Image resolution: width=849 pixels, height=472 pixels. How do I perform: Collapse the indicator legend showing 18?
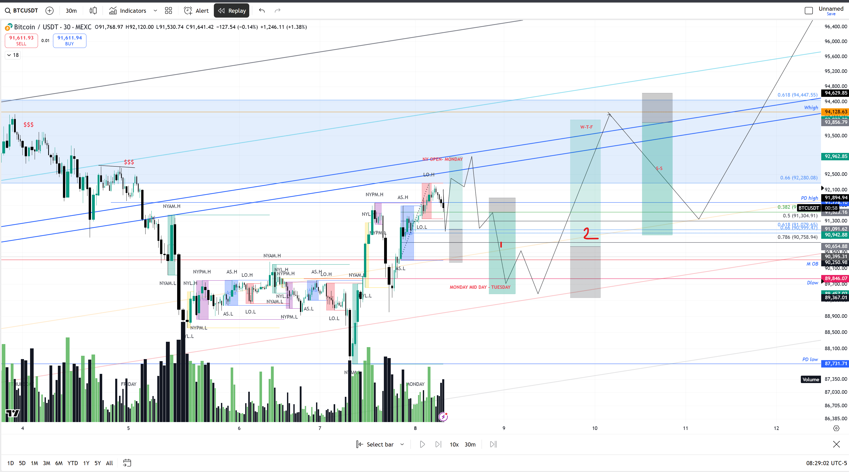point(13,55)
